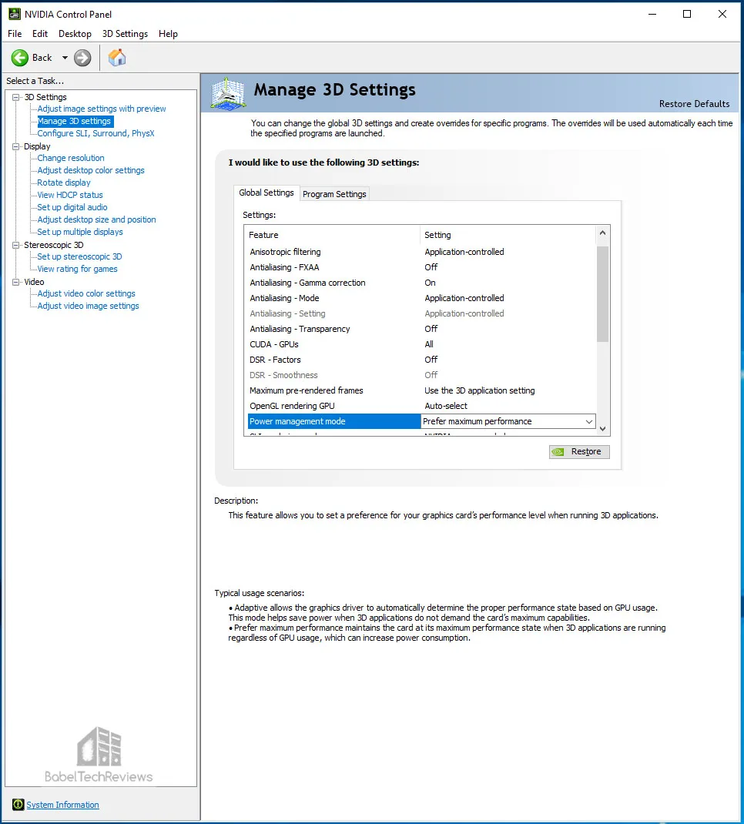Open the Change resolution task
The width and height of the screenshot is (744, 824).
[70, 158]
